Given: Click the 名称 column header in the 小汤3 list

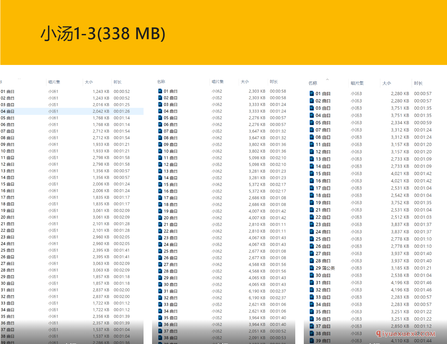Looking at the screenshot, I should [x=313, y=83].
